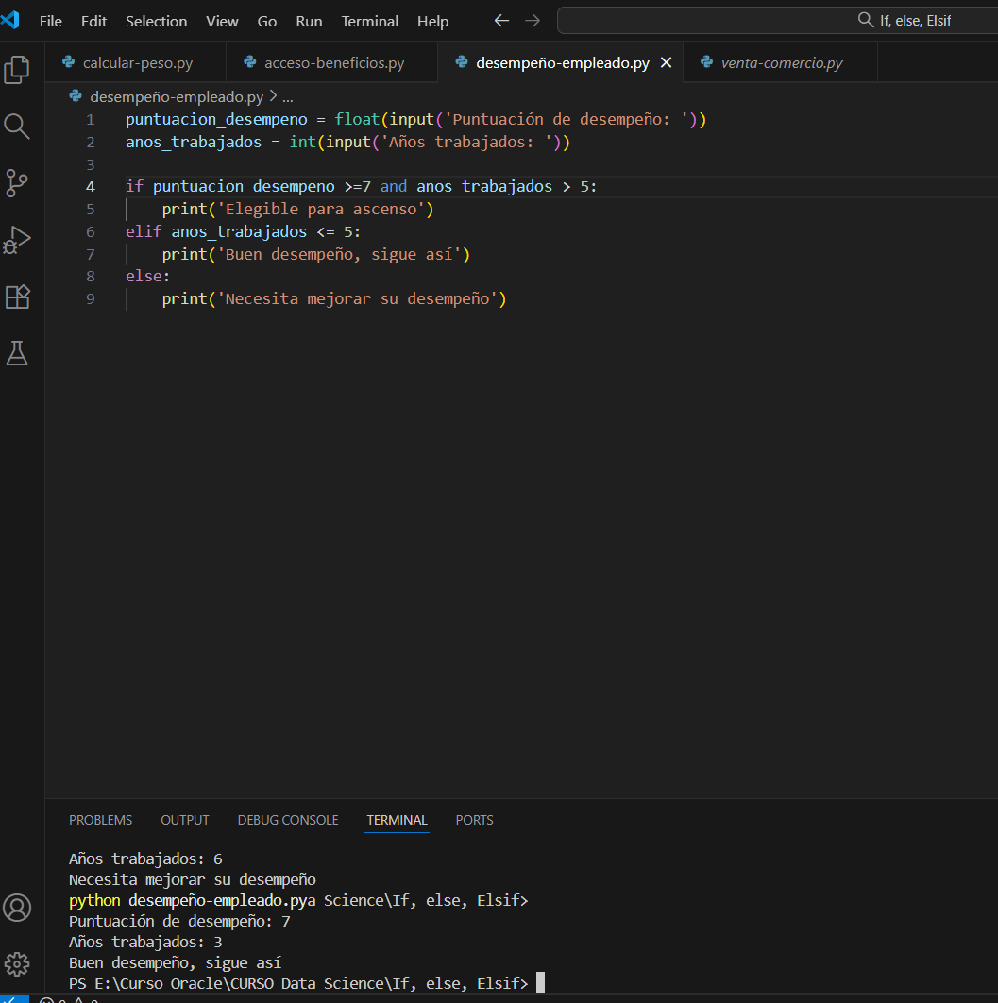The width and height of the screenshot is (998, 1003).
Task: Open the Explorer view in activity bar
Action: 17,70
